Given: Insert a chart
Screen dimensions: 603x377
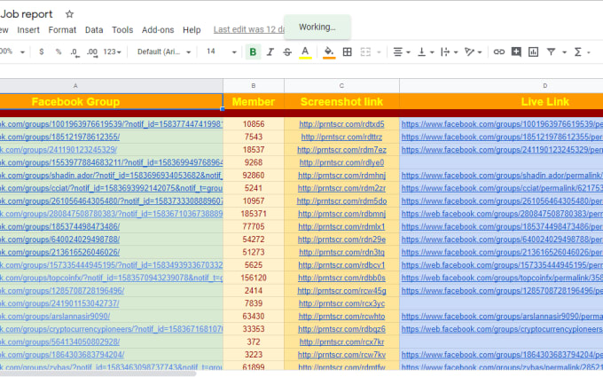Looking at the screenshot, I should [533, 51].
